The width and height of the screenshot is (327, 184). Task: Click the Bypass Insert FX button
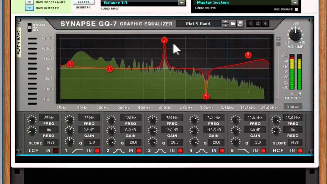(84, 2)
